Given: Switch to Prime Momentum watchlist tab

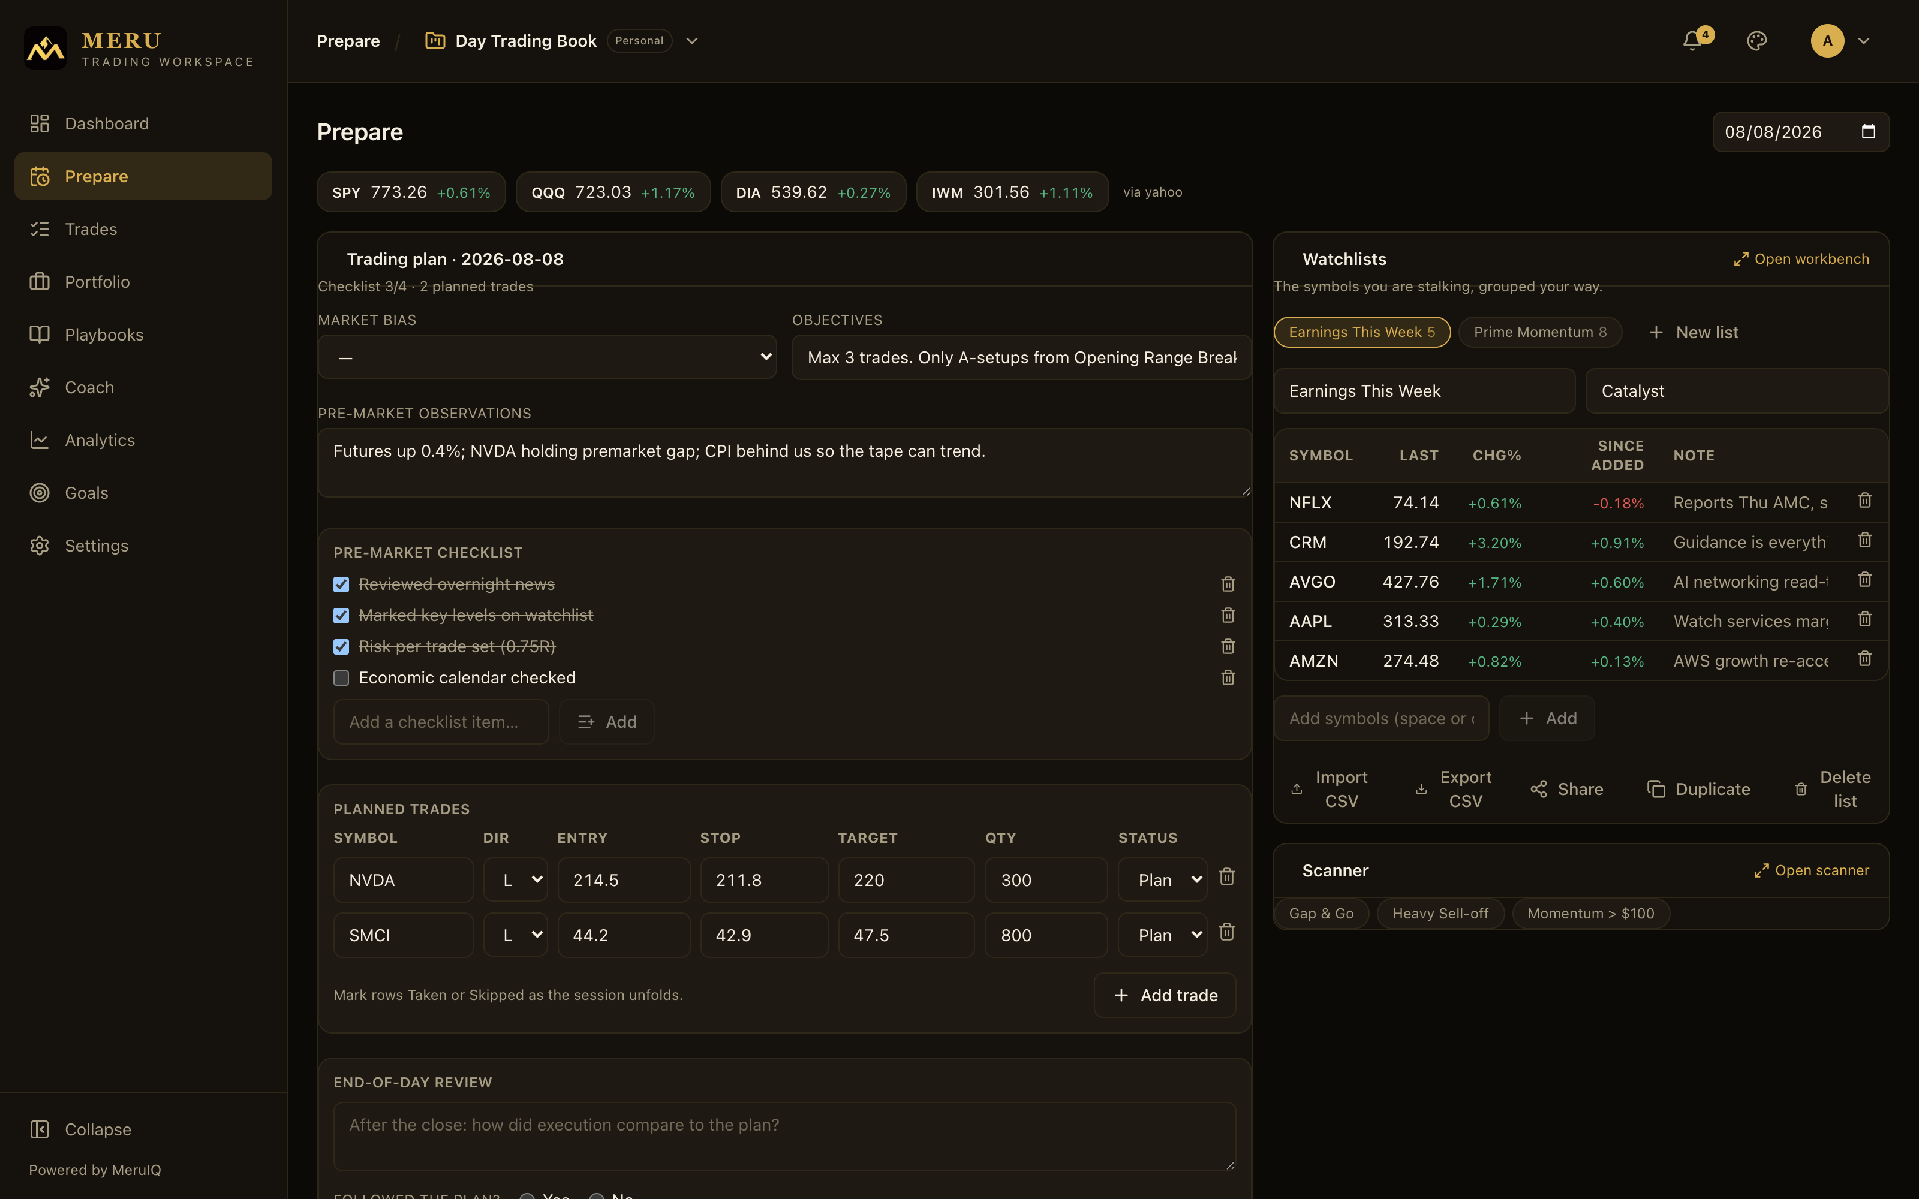Looking at the screenshot, I should click(x=1540, y=332).
